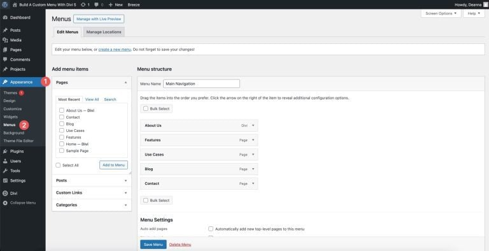Check the Features page checkbox
The image size is (489, 251).
click(61, 138)
